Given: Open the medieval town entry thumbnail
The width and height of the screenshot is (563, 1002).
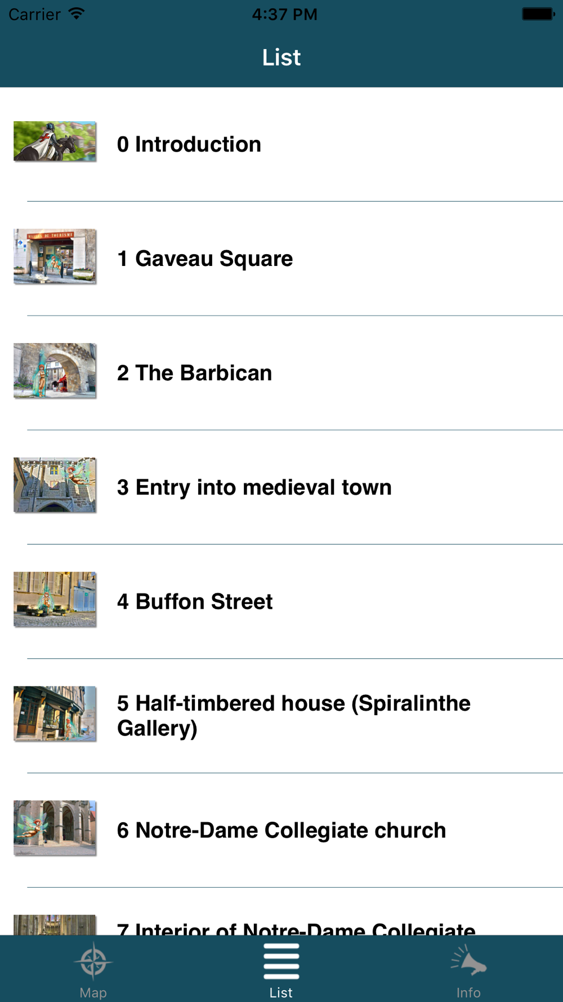Looking at the screenshot, I should [55, 485].
